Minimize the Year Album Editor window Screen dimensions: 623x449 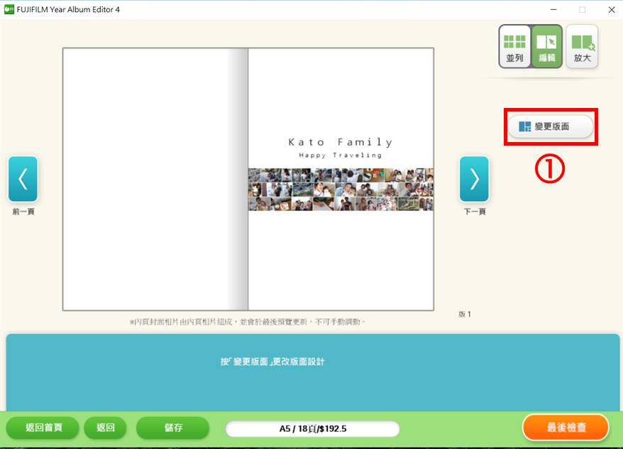(x=553, y=9)
